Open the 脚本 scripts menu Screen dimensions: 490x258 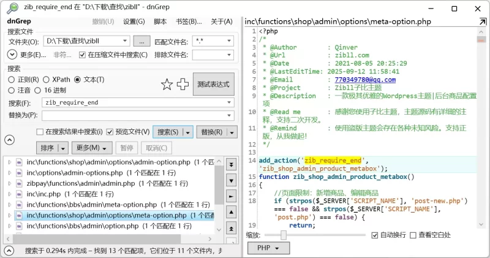pyautogui.click(x=160, y=21)
